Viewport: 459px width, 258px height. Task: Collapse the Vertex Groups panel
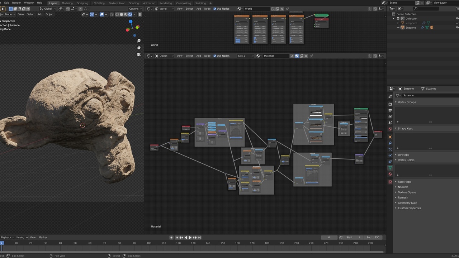click(x=407, y=102)
